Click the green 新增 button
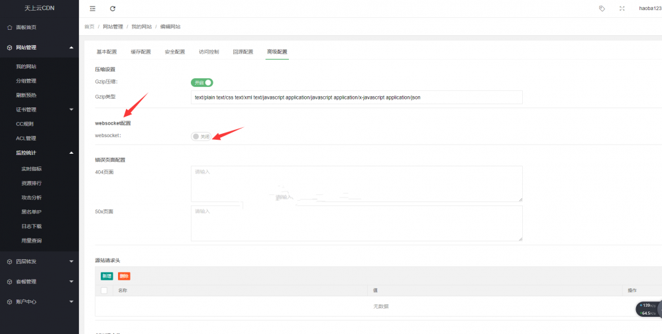This screenshot has width=662, height=334. tap(107, 276)
